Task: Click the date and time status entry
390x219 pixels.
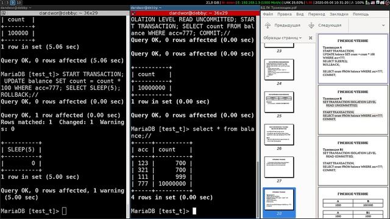Action: pos(331,2)
